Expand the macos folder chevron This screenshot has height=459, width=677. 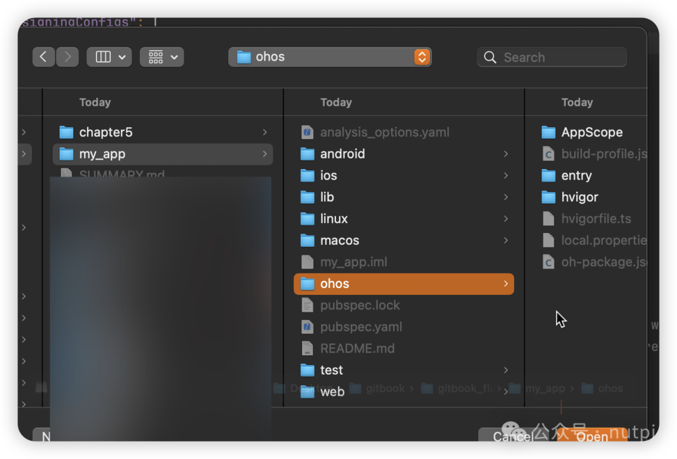(506, 240)
